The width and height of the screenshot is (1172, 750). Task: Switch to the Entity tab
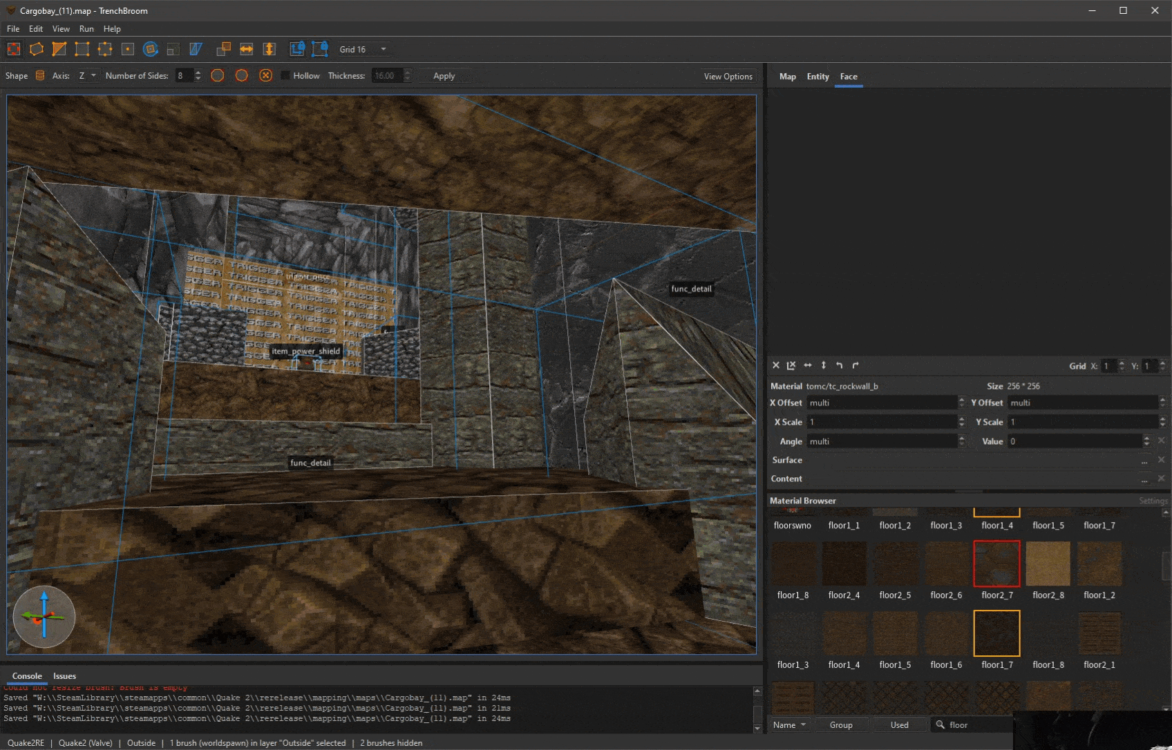coord(817,77)
